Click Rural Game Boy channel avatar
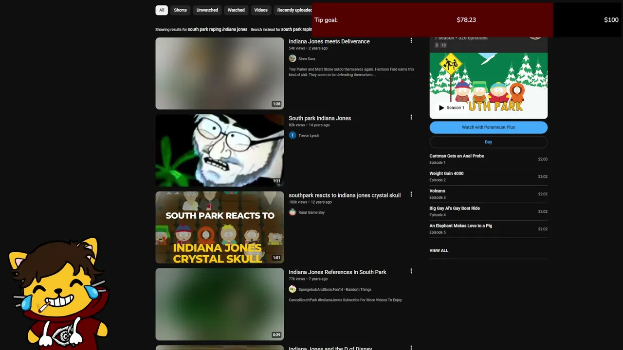This screenshot has height=350, width=623. pyautogui.click(x=293, y=212)
